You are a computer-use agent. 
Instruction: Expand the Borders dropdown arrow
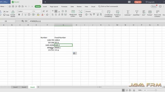pos(31,15)
